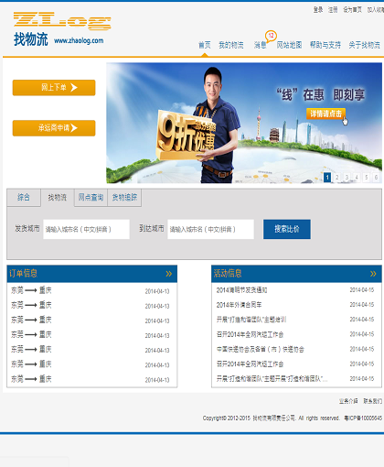The height and width of the screenshot is (467, 384).
Task: Open 网站地图 in the navigation bar
Action: point(289,45)
